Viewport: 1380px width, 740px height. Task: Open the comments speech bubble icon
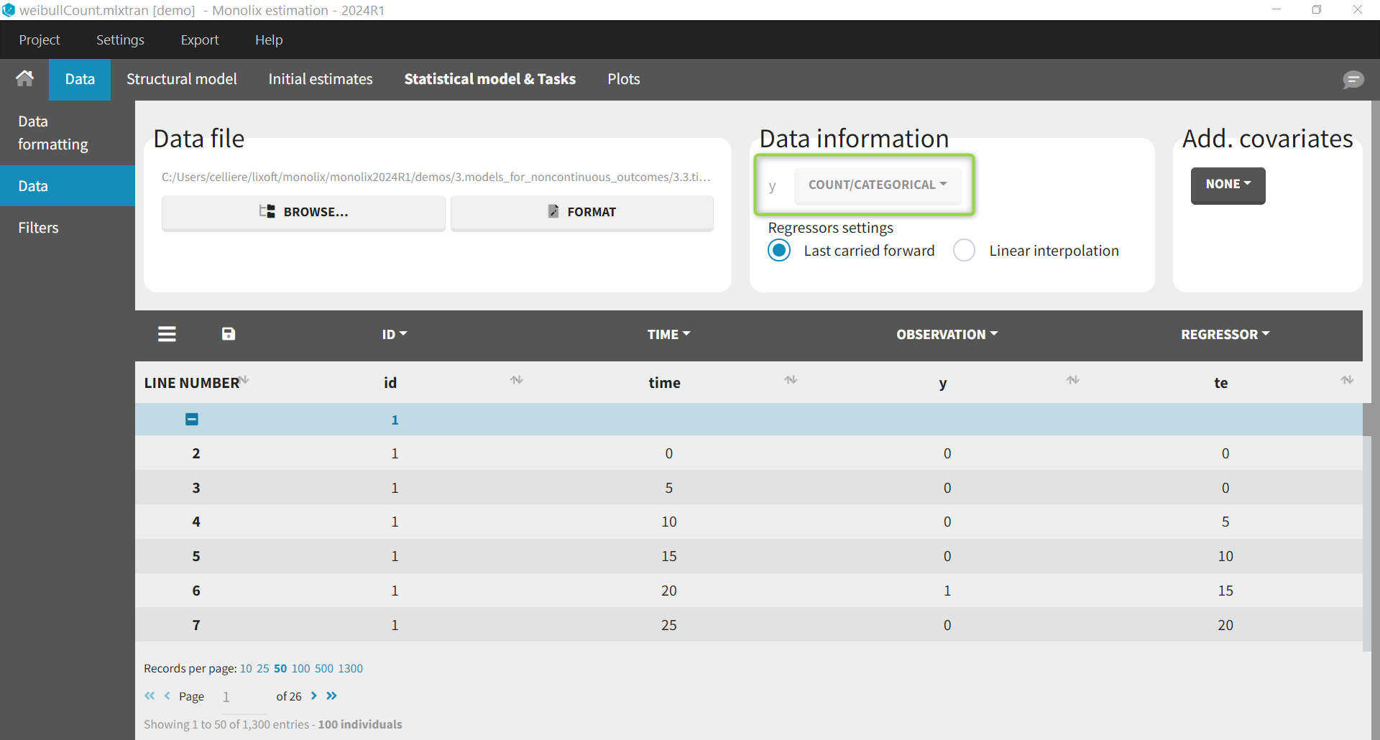(x=1353, y=80)
